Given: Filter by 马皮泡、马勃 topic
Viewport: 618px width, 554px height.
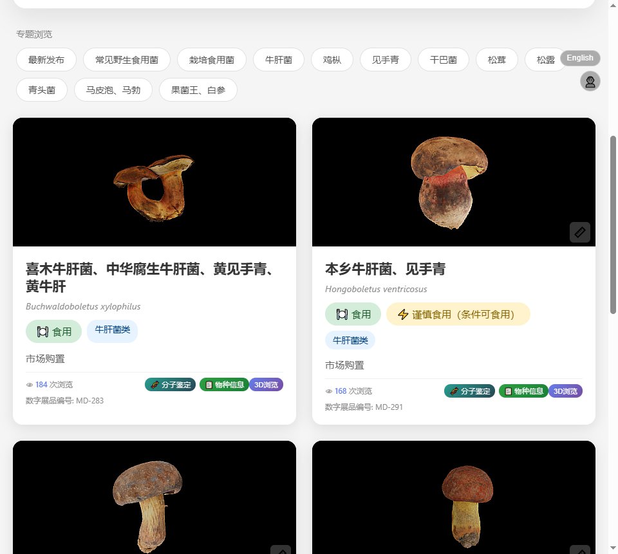Looking at the screenshot, I should [x=113, y=90].
